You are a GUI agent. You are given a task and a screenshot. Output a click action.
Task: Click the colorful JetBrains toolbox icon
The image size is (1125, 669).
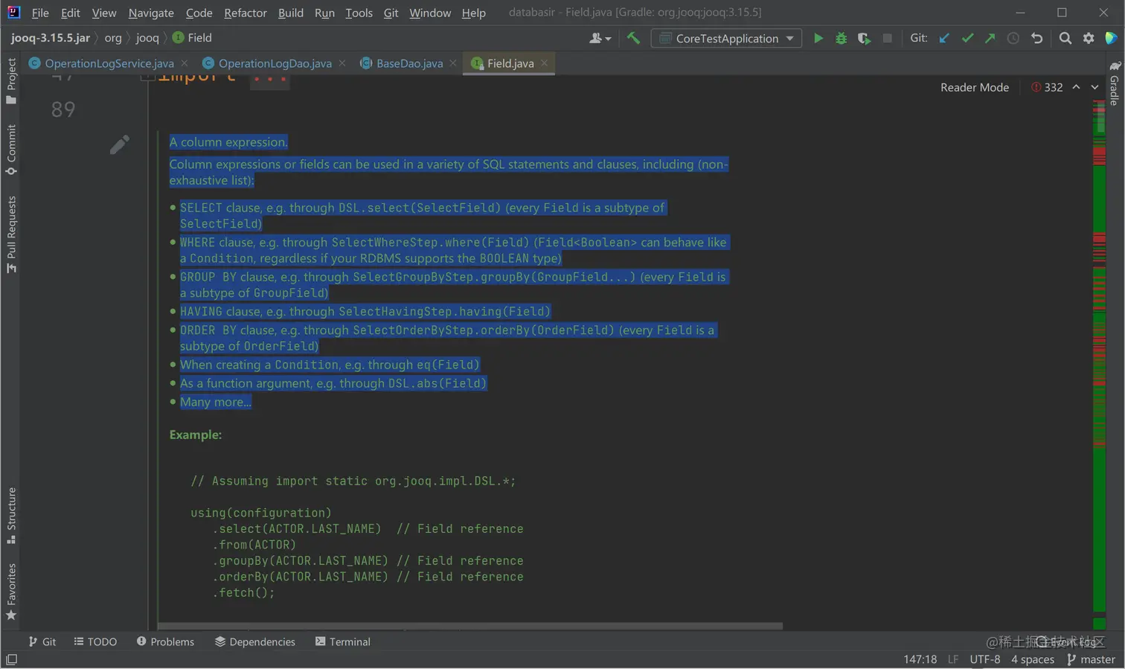pos(1111,38)
